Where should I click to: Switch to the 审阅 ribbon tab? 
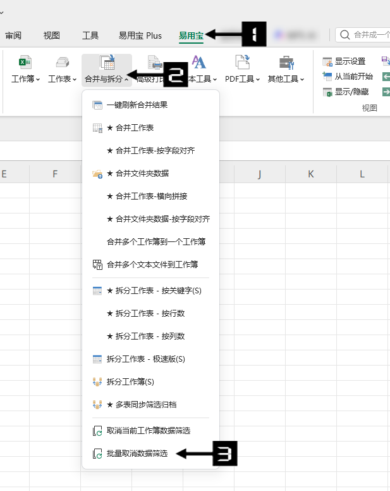tap(13, 35)
